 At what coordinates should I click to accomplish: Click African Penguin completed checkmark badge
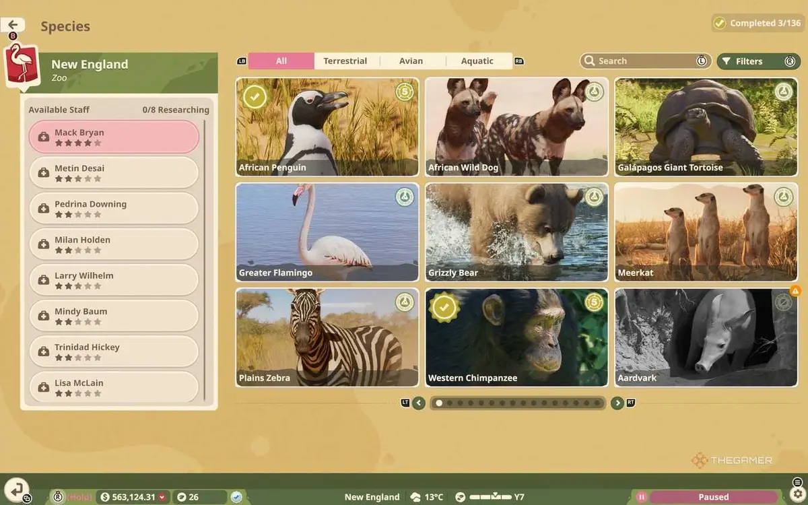255,96
